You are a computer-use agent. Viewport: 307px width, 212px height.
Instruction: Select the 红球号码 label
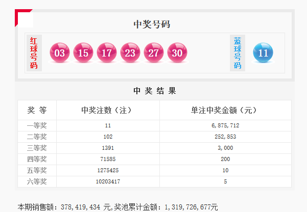coord(34,53)
